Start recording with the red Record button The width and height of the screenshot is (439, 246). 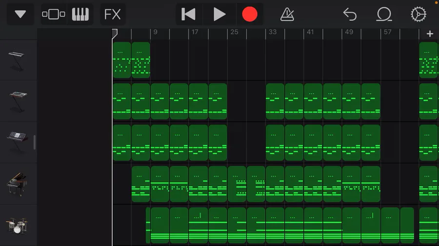pyautogui.click(x=250, y=14)
